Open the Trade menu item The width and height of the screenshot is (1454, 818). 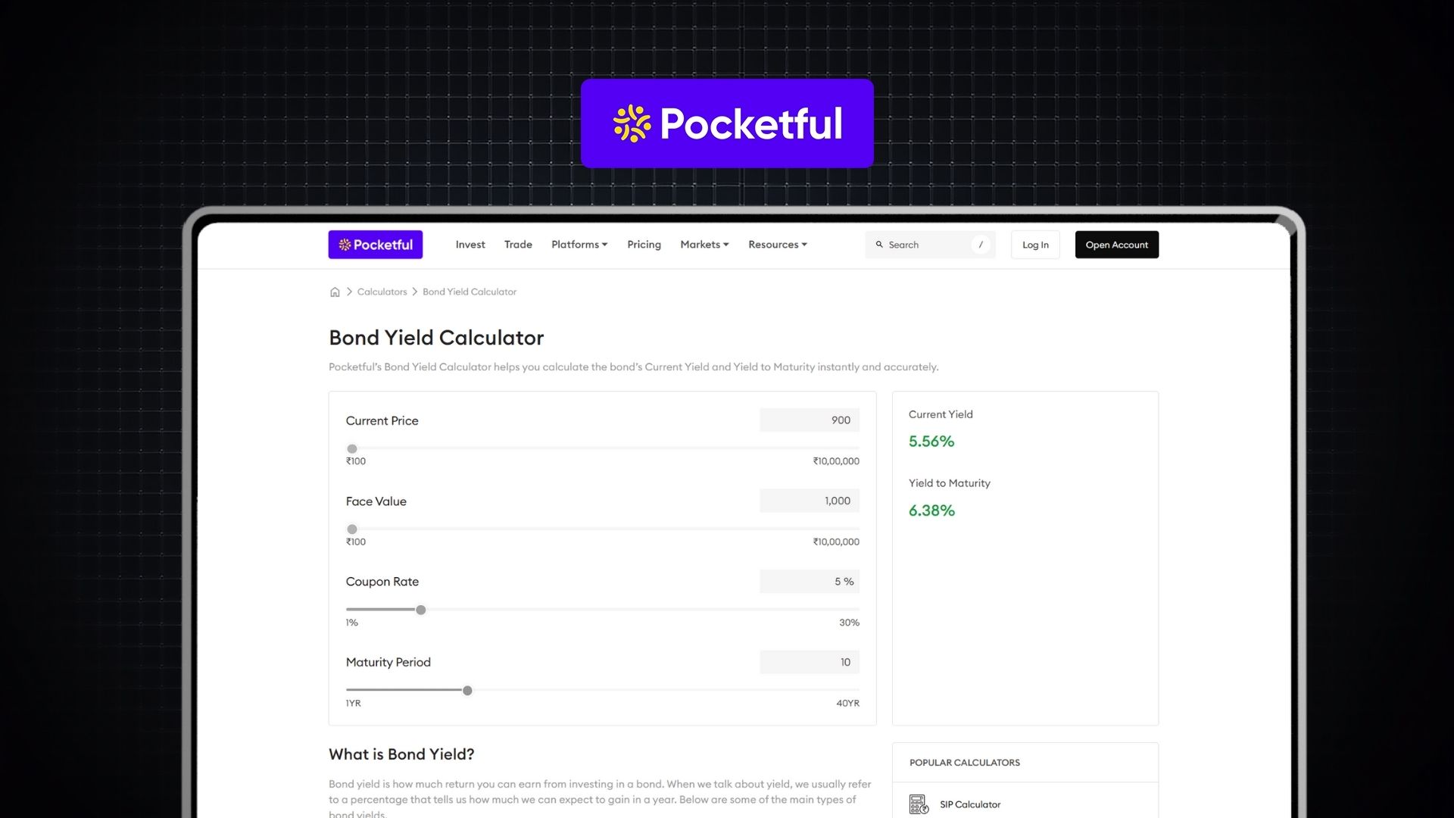[518, 244]
